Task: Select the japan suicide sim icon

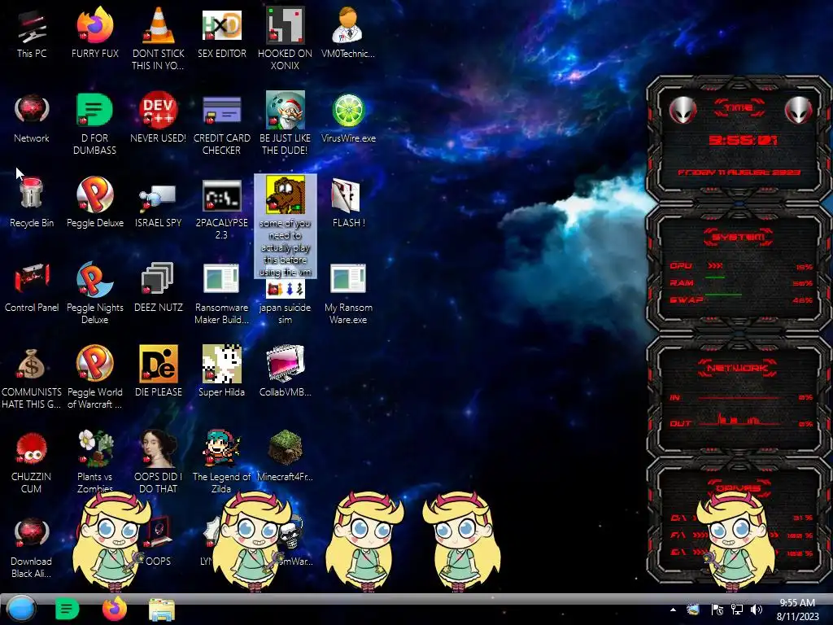Action: (285, 302)
